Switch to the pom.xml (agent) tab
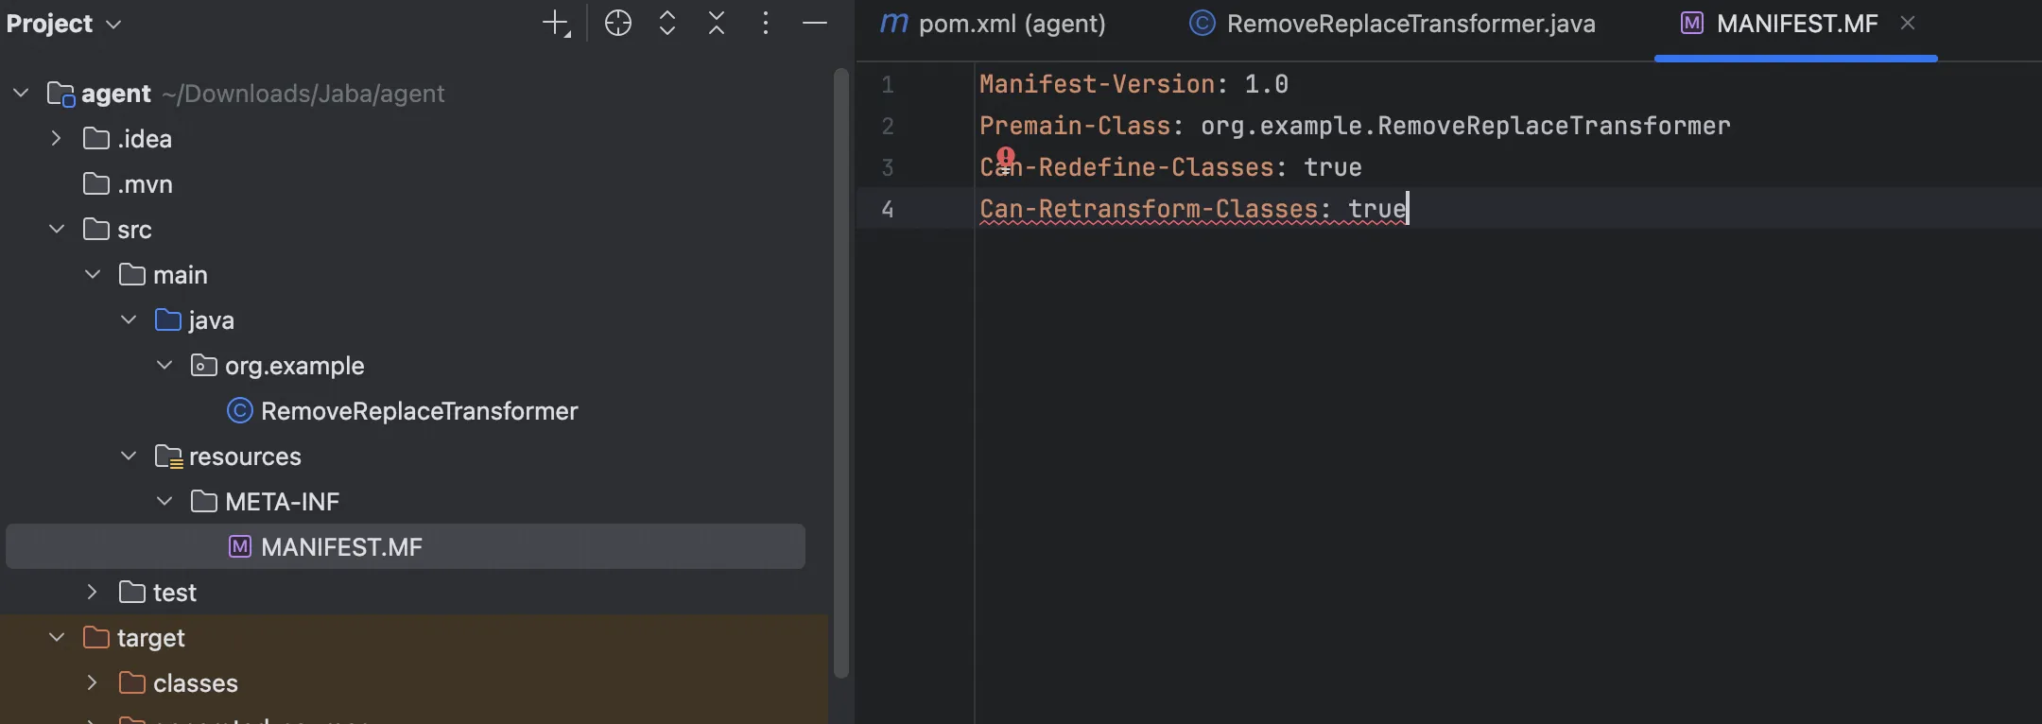The height and width of the screenshot is (724, 2042). tap(995, 24)
